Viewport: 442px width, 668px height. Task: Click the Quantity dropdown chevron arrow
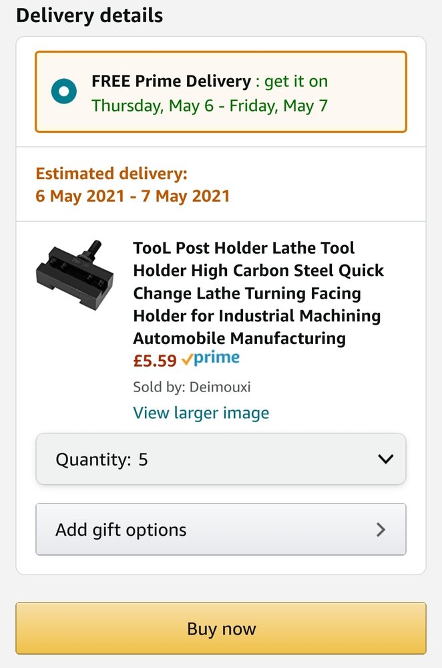(385, 459)
